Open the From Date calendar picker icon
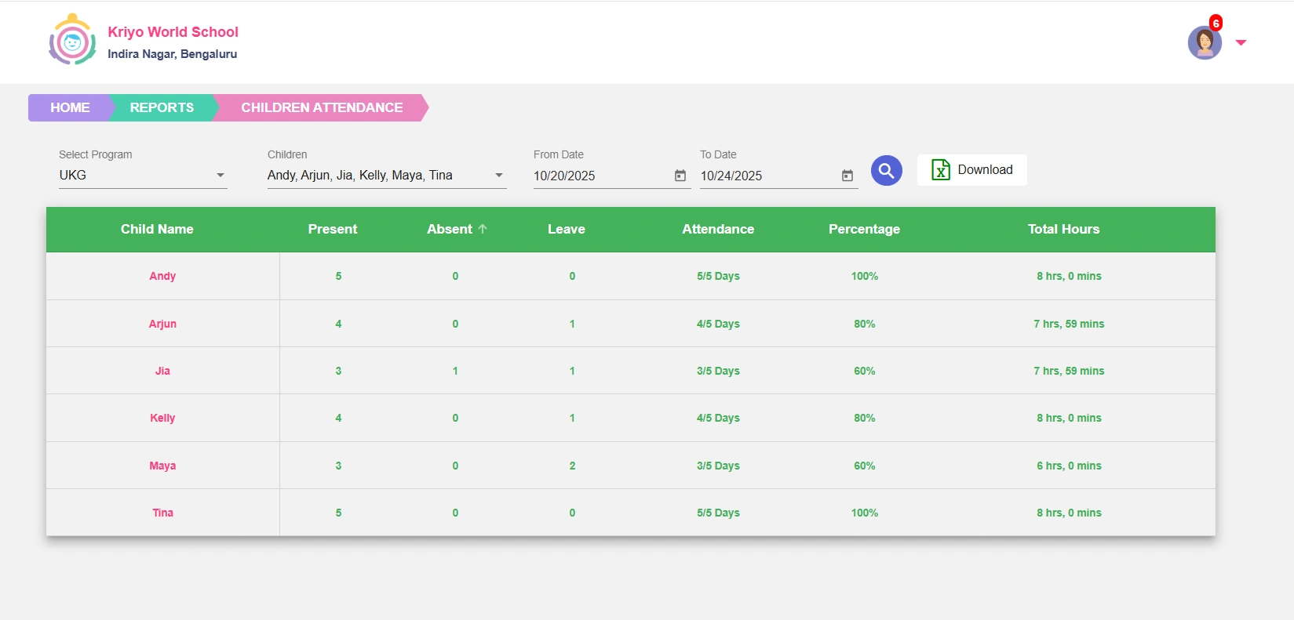 (x=680, y=176)
